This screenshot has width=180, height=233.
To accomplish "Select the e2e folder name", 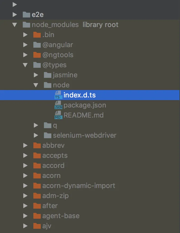I will (38, 15).
